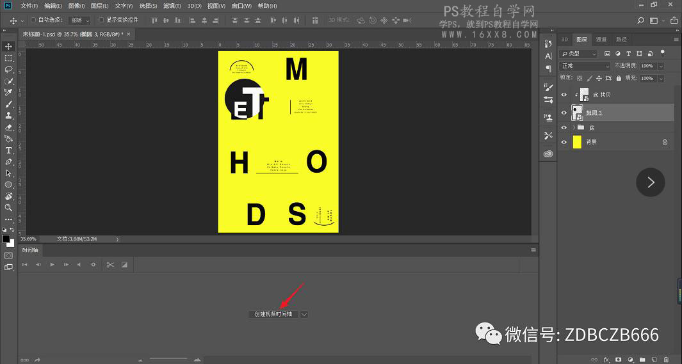Select the Move tool in the toolbox
682x364 pixels.
pyautogui.click(x=8, y=47)
